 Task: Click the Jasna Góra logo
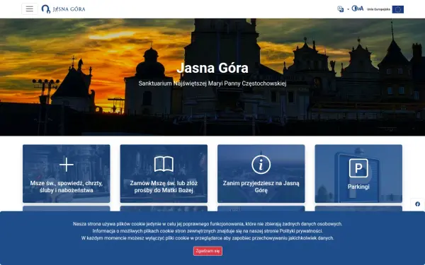click(x=63, y=9)
